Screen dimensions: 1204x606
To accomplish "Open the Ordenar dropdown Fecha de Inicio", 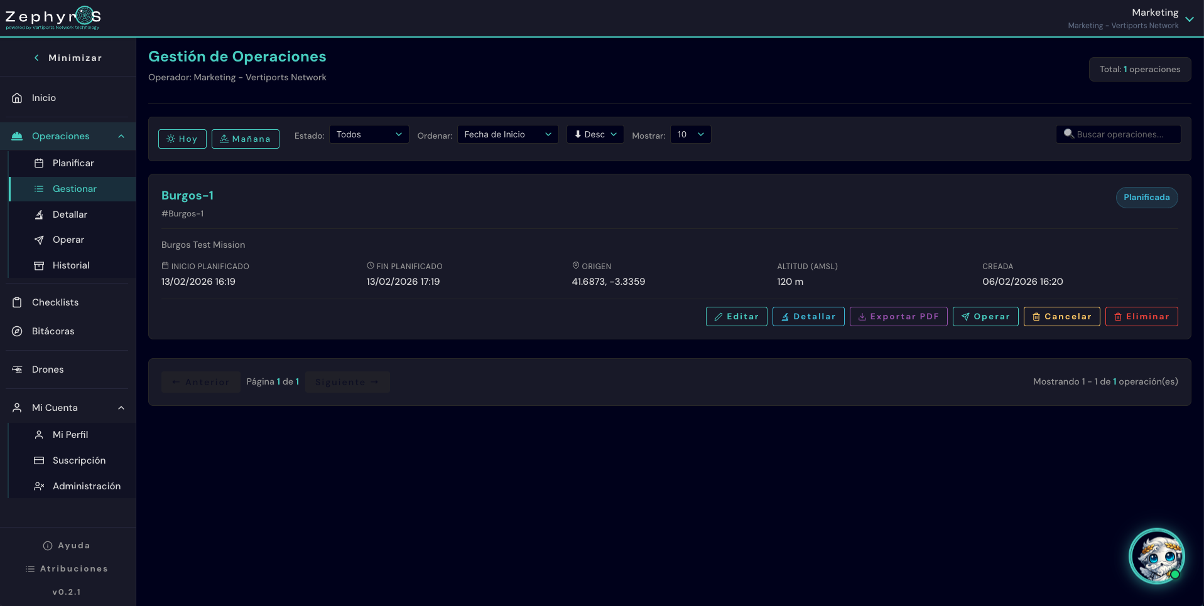I will pyautogui.click(x=507, y=134).
